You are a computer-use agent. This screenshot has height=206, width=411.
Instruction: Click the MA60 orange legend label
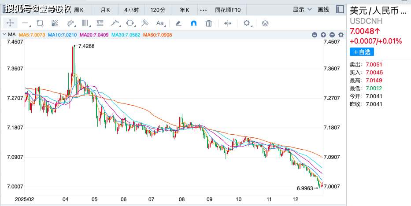click(158, 35)
